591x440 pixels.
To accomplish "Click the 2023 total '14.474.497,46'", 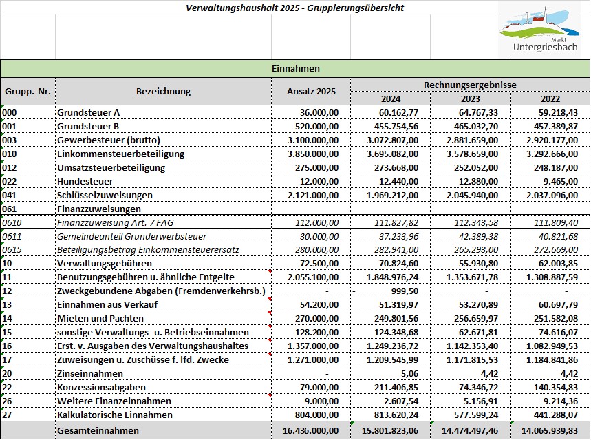I will pos(470,430).
